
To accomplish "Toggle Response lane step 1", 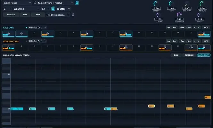I will 9,48.
